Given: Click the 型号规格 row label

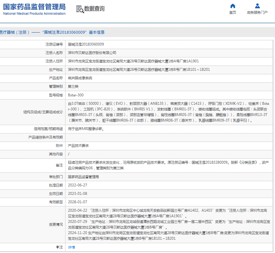Looking at the screenshot, I should tap(56, 95).
